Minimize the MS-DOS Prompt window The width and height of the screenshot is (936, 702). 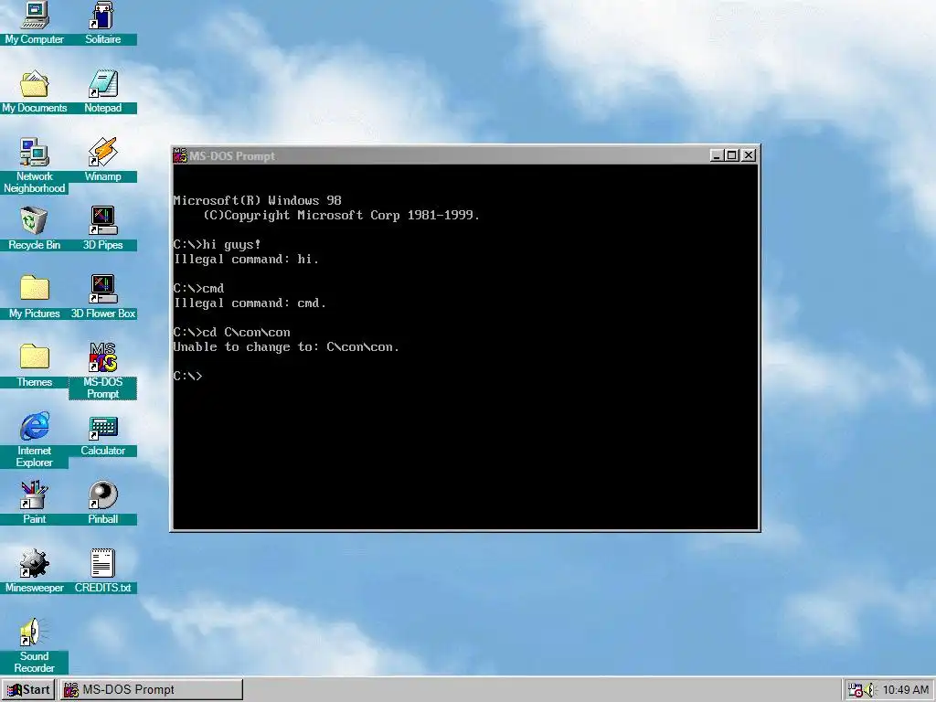pyautogui.click(x=717, y=155)
